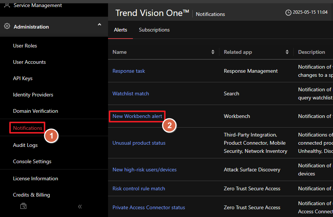
Task: Click the Description column header
Action: 311,52
